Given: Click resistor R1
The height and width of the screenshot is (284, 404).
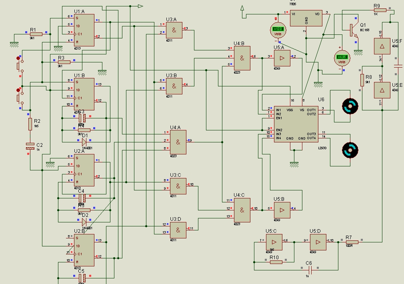Looking at the screenshot, I should [36, 34].
